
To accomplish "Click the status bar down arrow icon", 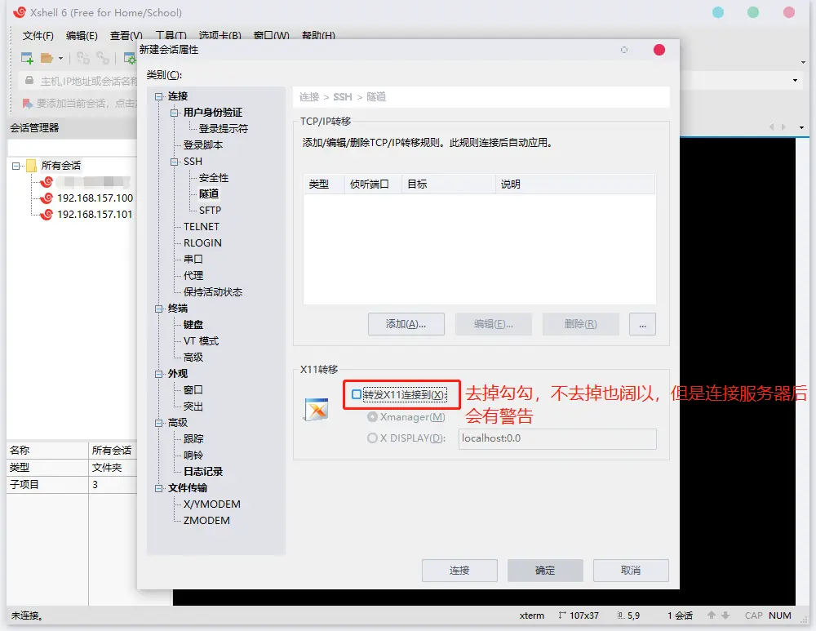I will tap(725, 615).
